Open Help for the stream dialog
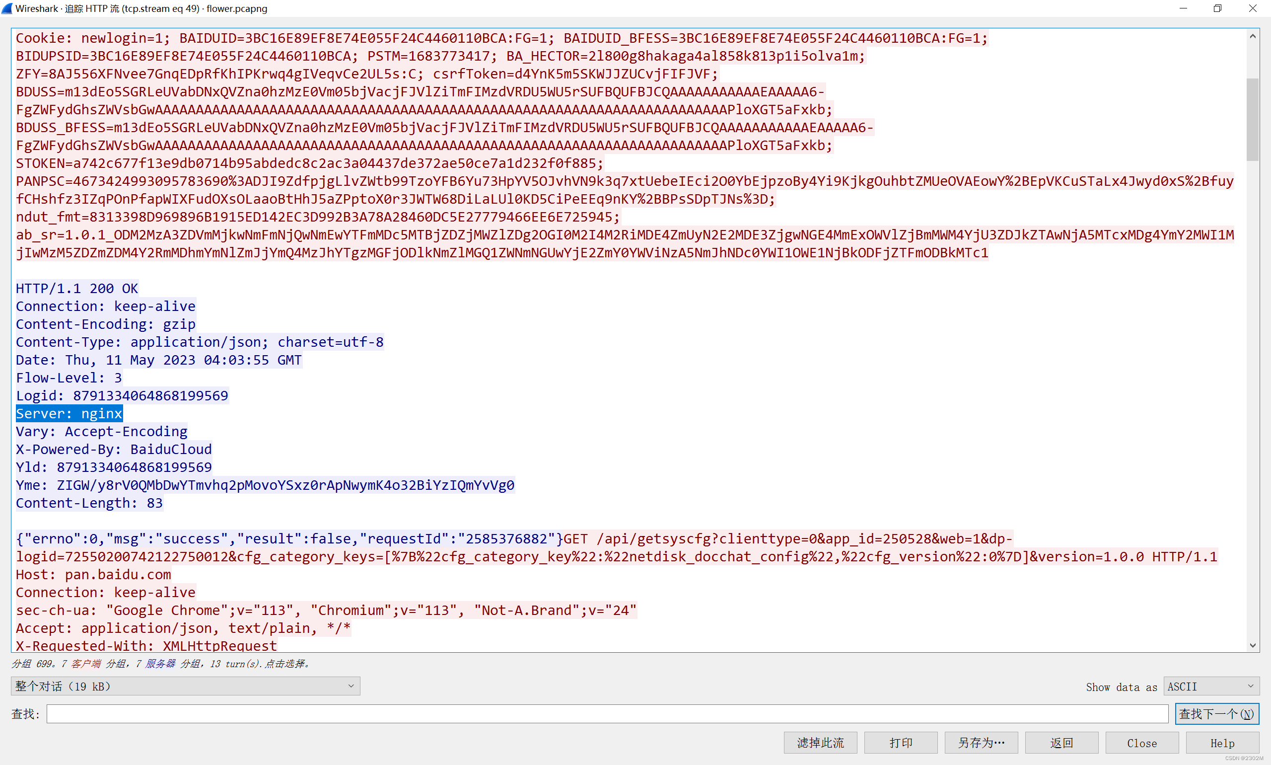Screen dimensions: 1271x765 point(1222,743)
